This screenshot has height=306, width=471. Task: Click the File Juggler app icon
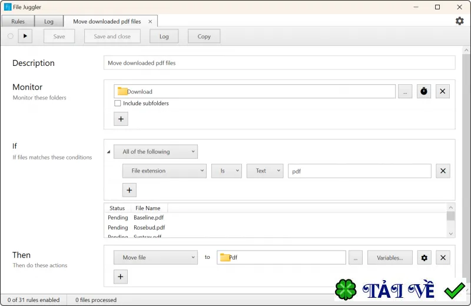click(8, 7)
